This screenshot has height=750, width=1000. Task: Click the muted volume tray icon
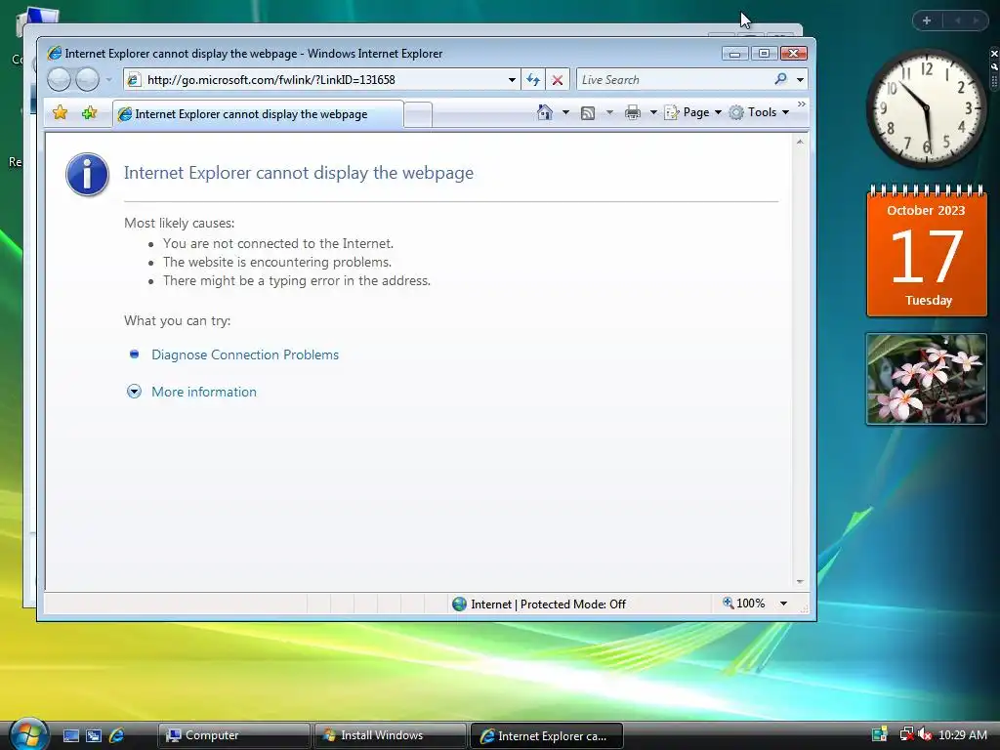(x=925, y=734)
